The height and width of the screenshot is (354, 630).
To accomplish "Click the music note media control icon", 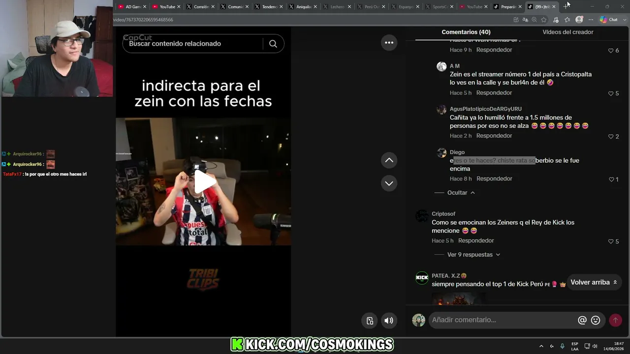I will 556,20.
